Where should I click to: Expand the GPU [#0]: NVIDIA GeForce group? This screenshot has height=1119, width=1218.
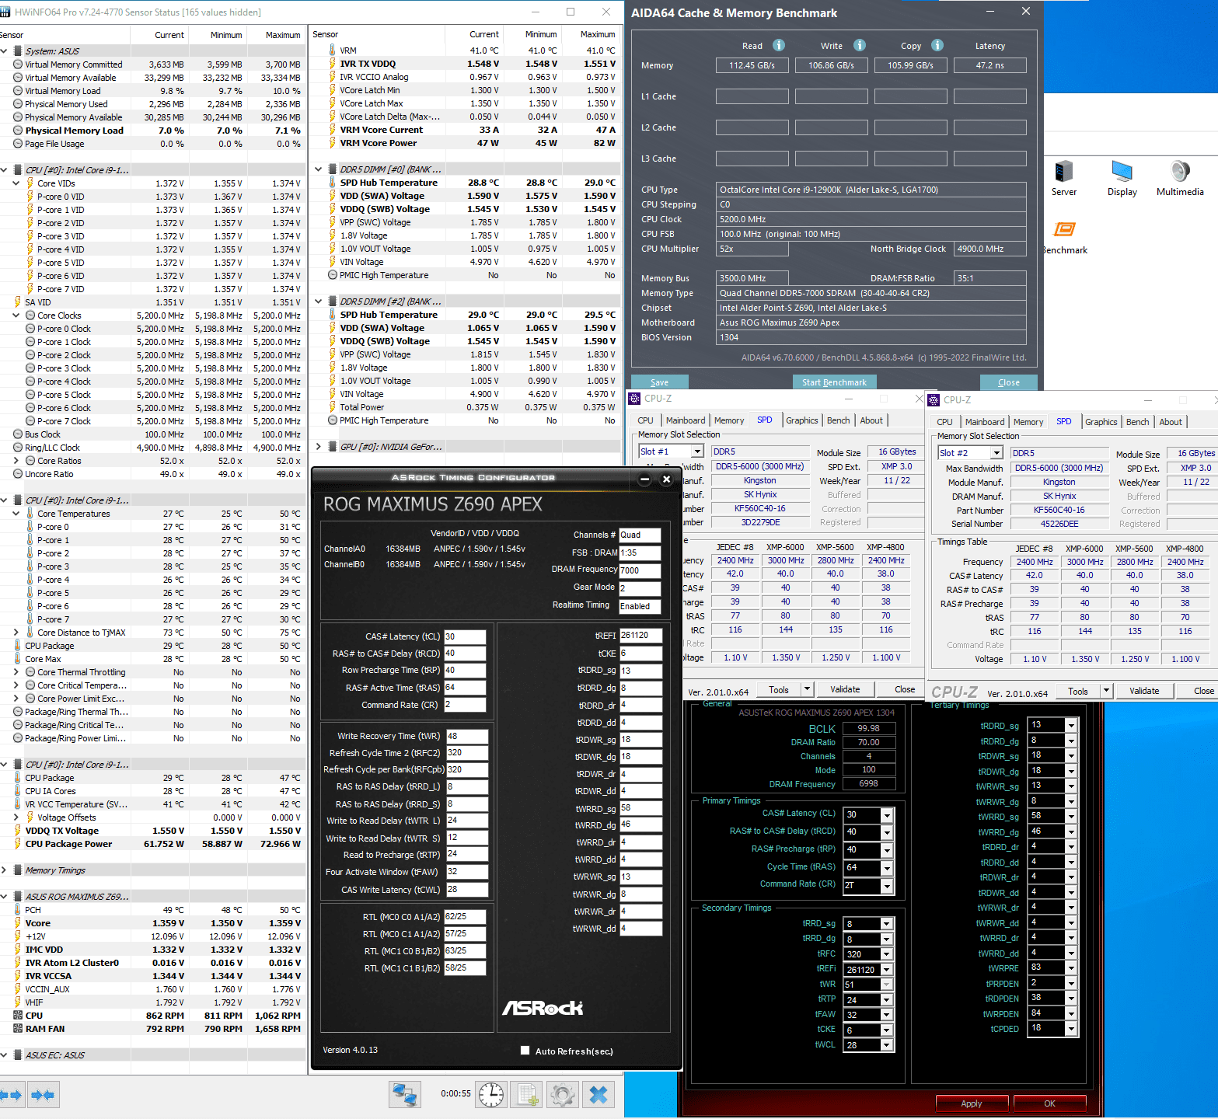[x=319, y=447]
